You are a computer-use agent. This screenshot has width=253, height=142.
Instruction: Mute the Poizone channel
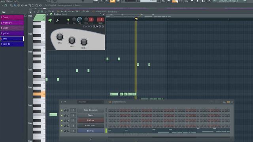click(x=62, y=121)
